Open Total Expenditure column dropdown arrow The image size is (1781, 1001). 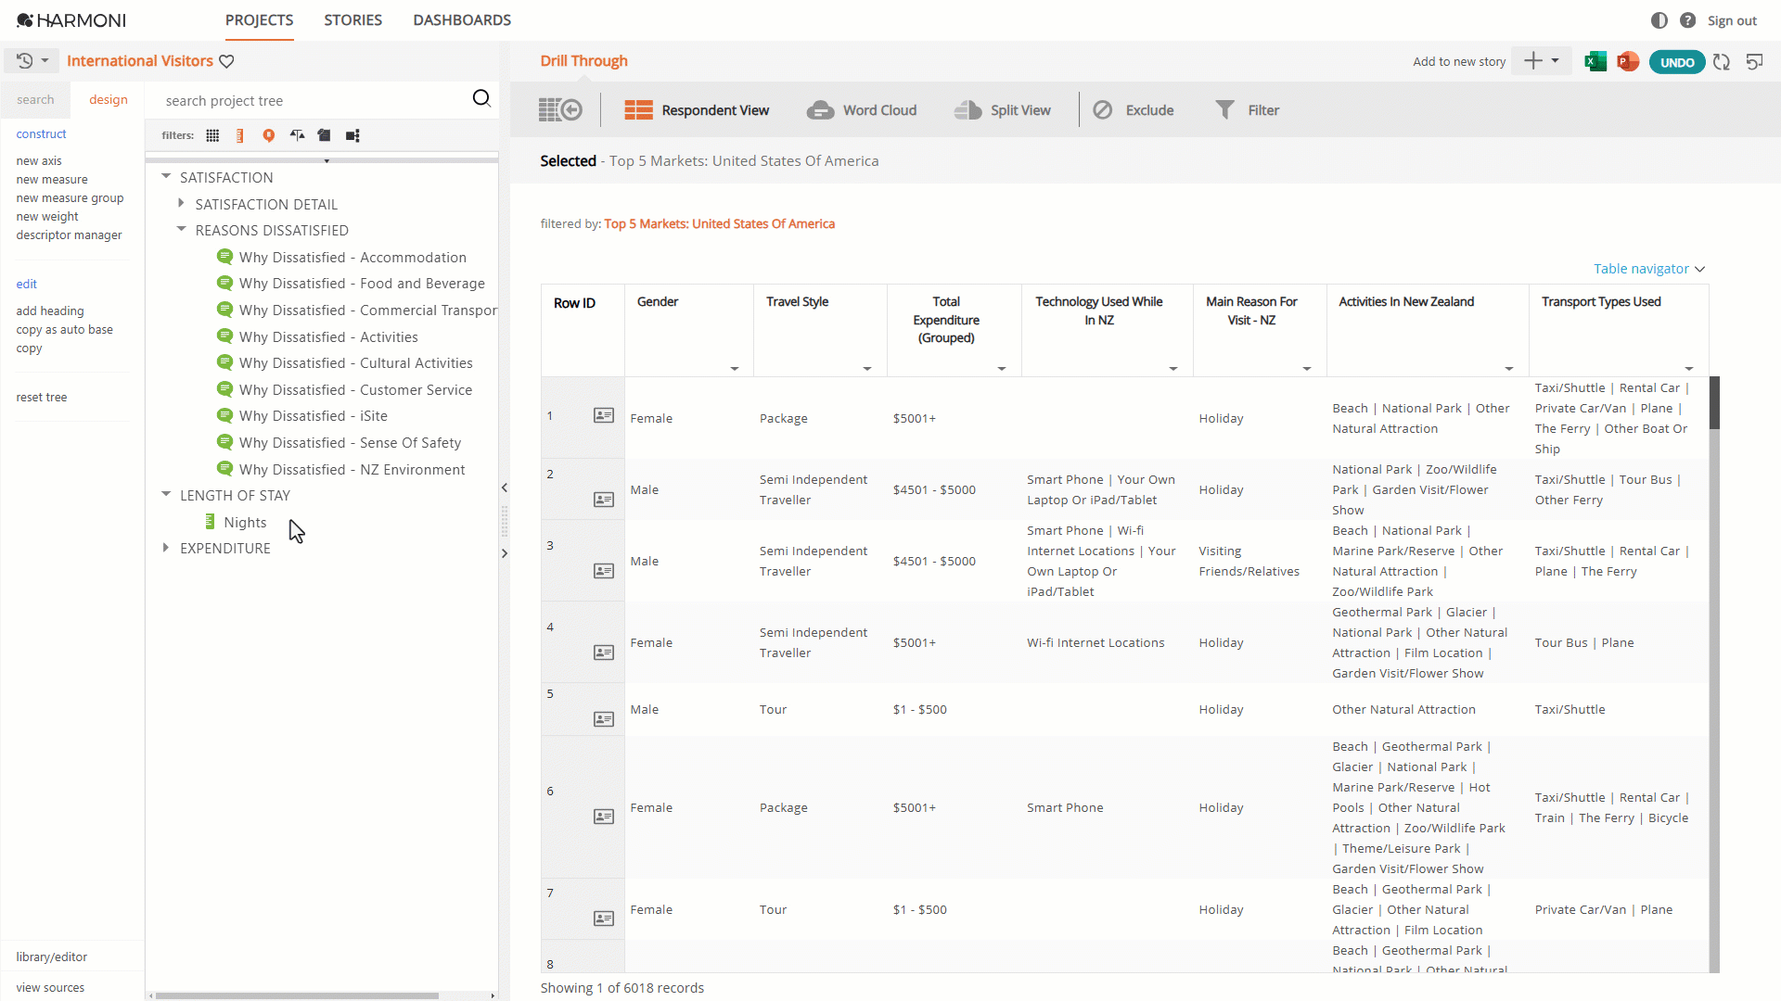click(x=1002, y=369)
